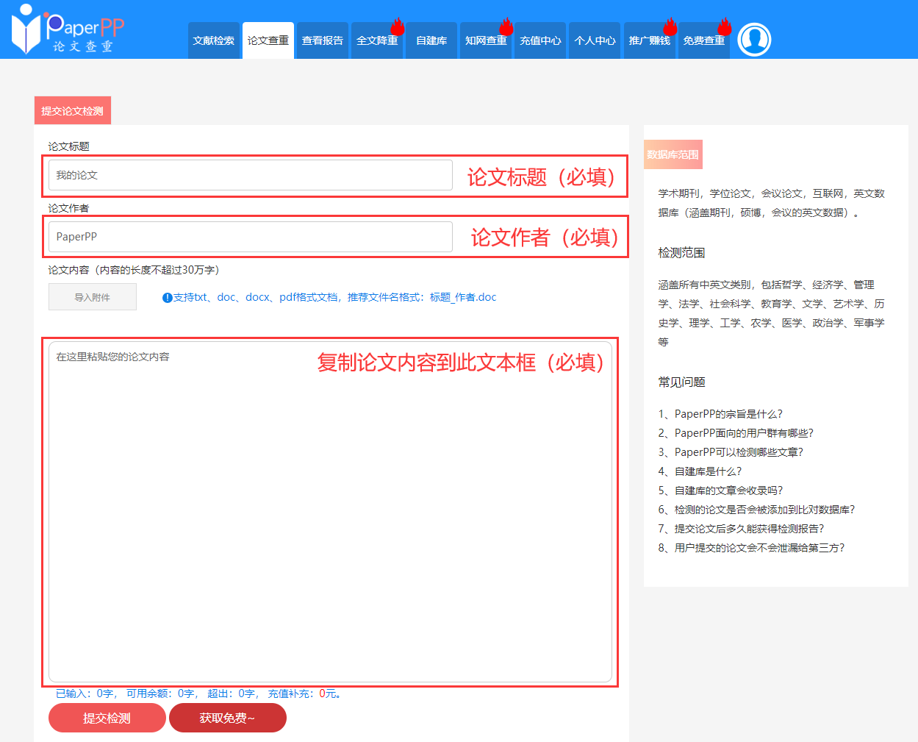Click the 提交论文检测 heading tab
Screen dimensions: 918x742
(x=73, y=110)
